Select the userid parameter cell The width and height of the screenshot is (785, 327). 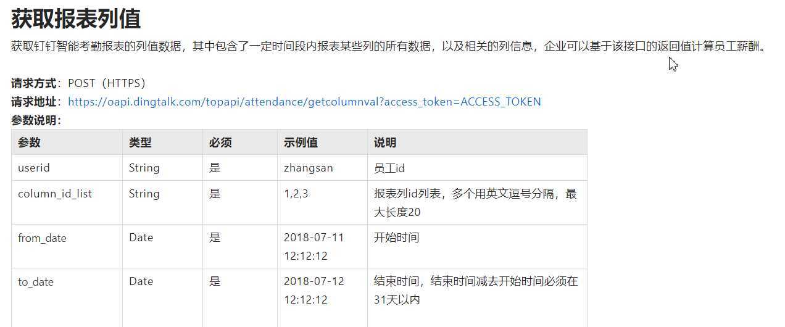[34, 168]
